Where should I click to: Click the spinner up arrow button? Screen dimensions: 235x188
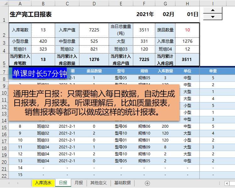point(212,10)
